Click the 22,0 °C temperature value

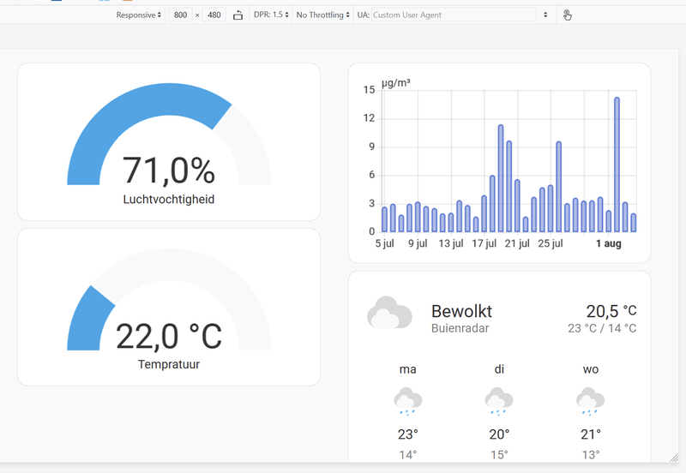[x=169, y=336]
